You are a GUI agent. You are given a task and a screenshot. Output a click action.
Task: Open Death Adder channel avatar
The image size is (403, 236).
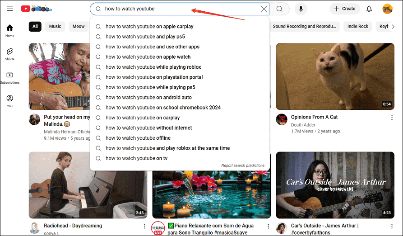[x=282, y=119]
